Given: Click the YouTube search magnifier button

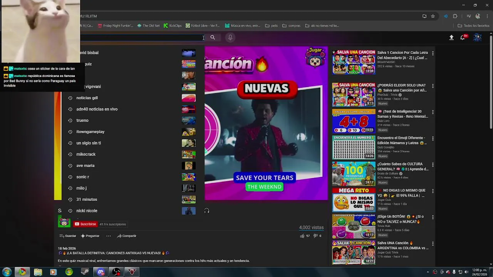Looking at the screenshot, I should click(213, 37).
